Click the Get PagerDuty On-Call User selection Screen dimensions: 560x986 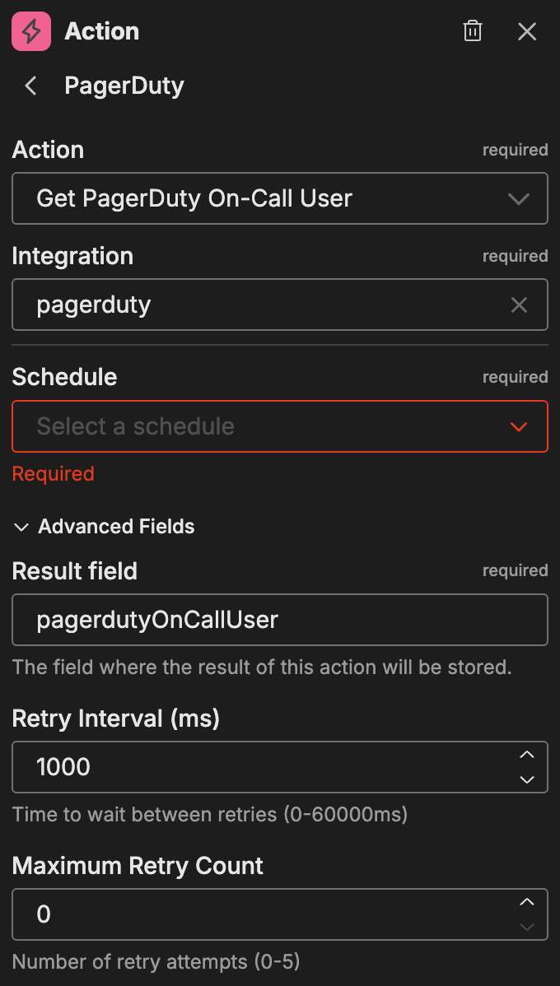[x=194, y=198]
